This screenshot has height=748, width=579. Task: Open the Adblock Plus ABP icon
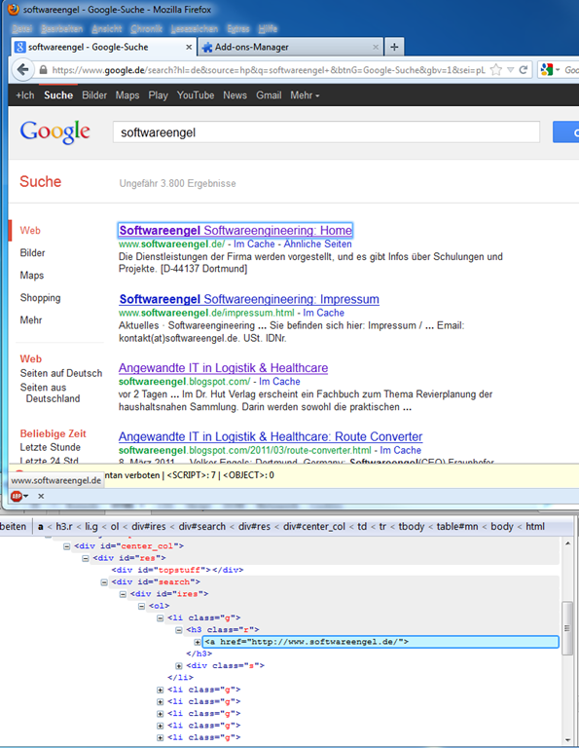click(x=17, y=496)
